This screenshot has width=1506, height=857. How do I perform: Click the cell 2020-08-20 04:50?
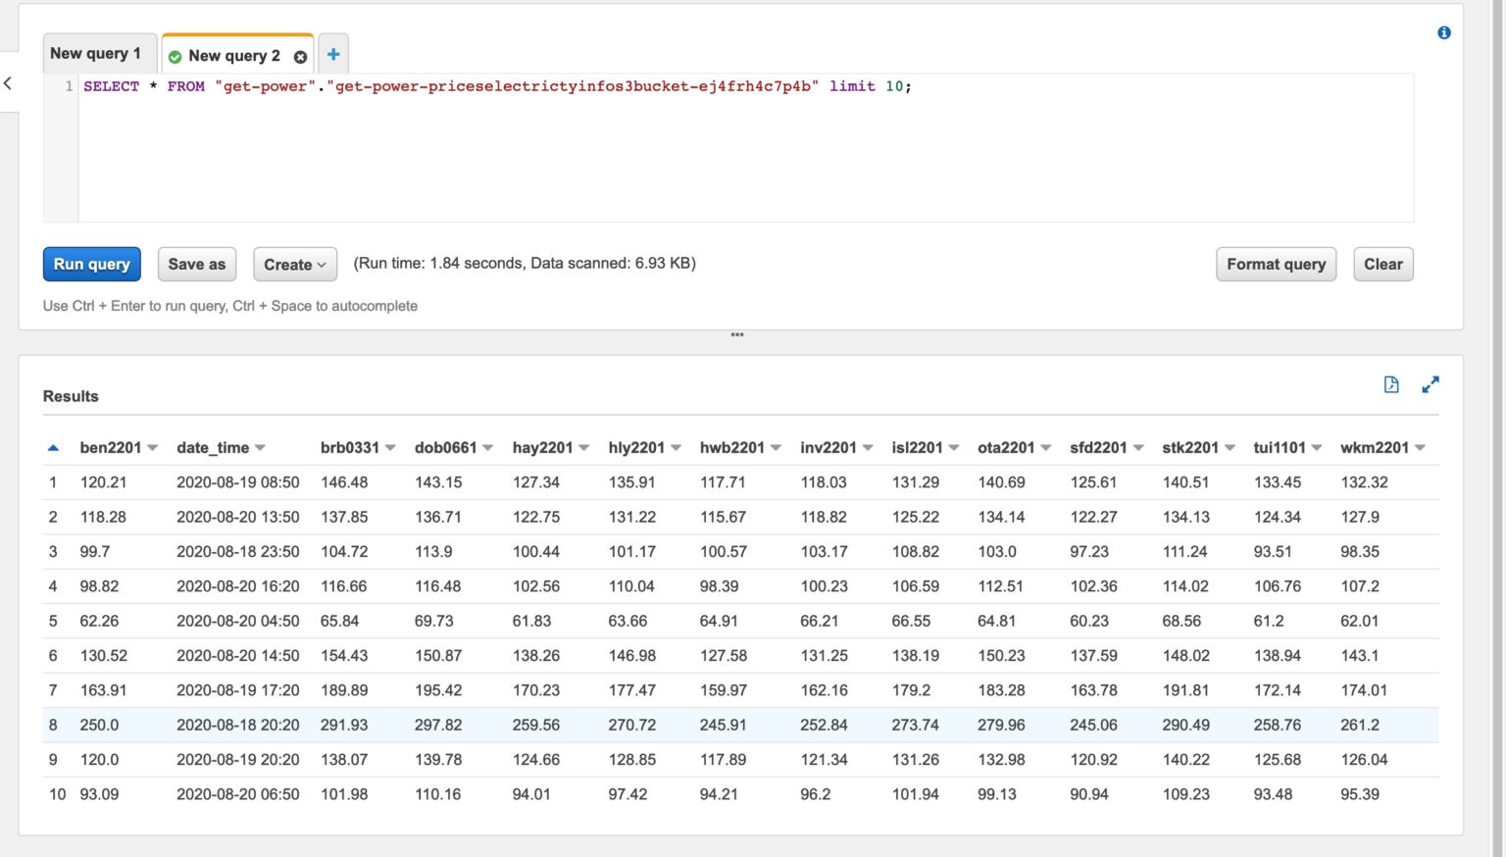click(x=237, y=621)
